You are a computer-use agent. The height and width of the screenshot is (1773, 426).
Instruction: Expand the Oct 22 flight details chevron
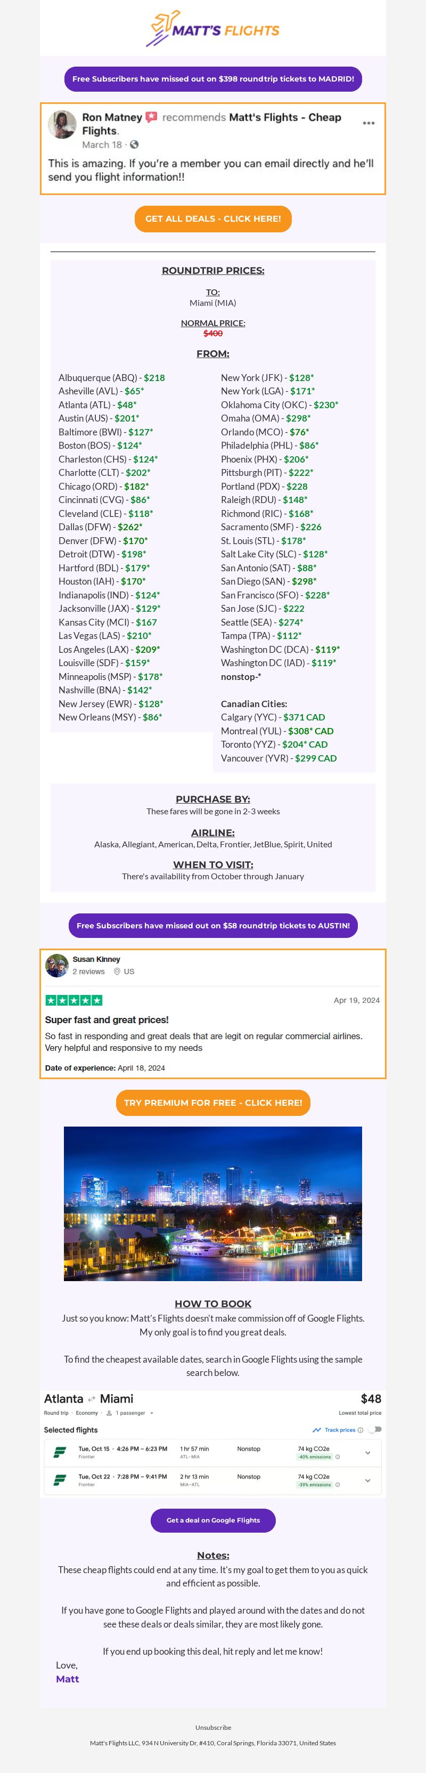pyautogui.click(x=367, y=1480)
